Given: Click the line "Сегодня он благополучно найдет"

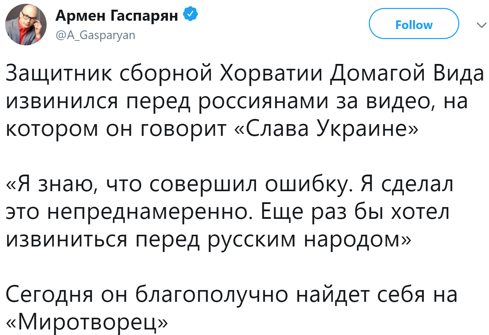Looking at the screenshot, I should tap(231, 295).
